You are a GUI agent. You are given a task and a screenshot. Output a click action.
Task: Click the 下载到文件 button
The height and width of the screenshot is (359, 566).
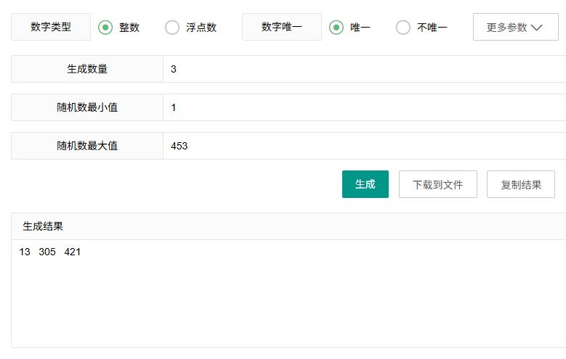click(x=438, y=184)
